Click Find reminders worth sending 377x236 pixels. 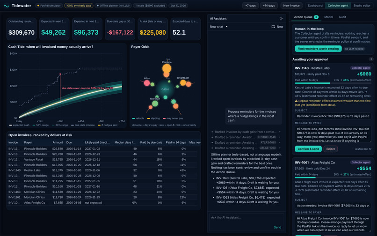point(318,49)
